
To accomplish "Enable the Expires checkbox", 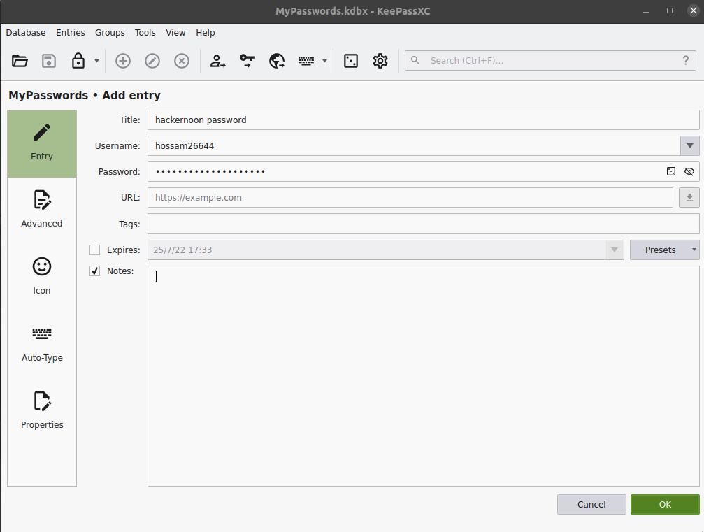I will [x=95, y=250].
